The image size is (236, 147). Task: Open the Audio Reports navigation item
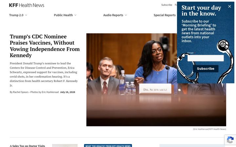click(113, 15)
